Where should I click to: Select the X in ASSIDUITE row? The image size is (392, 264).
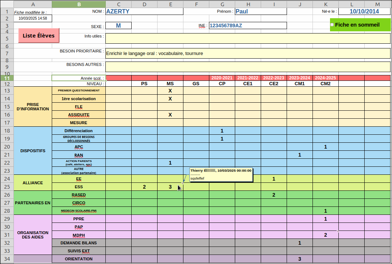(170, 115)
